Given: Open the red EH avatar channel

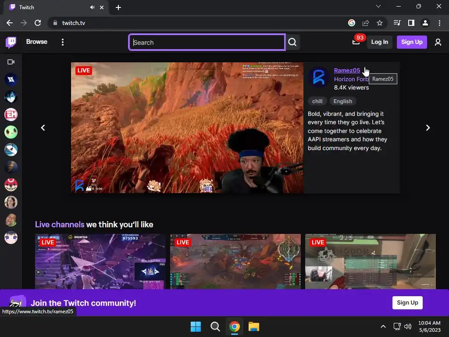Looking at the screenshot, I should coord(11,115).
